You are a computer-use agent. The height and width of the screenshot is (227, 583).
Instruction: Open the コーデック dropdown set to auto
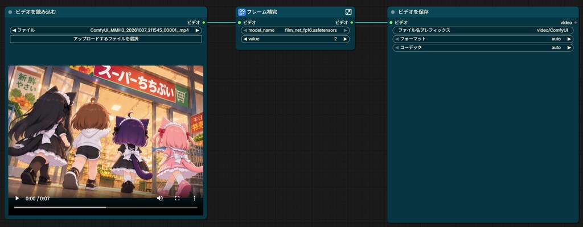point(483,48)
